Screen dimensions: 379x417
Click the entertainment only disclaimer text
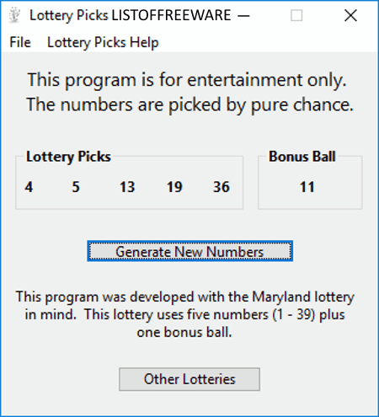point(187,80)
